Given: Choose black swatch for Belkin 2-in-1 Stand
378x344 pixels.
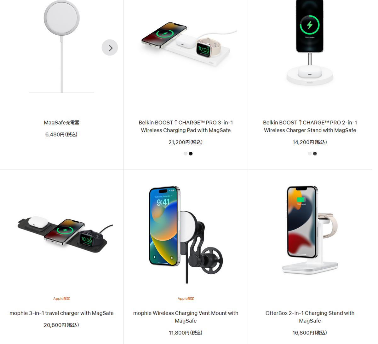Looking at the screenshot, I should pyautogui.click(x=315, y=154).
